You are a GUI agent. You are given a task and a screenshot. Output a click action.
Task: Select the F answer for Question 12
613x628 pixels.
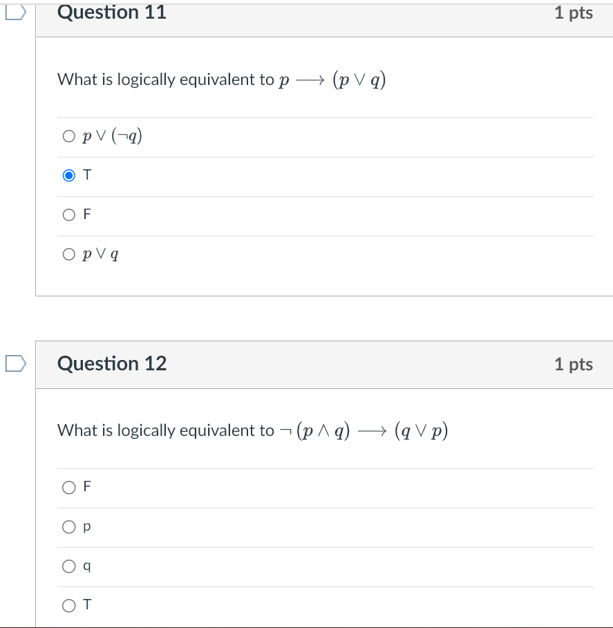point(69,486)
